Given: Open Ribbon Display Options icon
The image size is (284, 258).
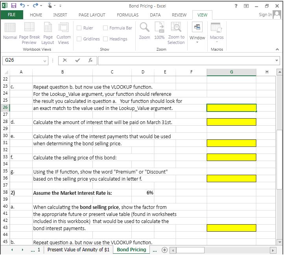Looking at the screenshot, I should [246, 6].
